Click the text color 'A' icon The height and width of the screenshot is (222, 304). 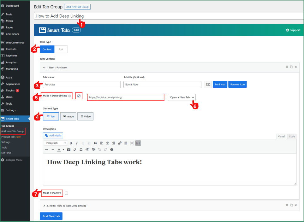pyautogui.click(x=59, y=149)
